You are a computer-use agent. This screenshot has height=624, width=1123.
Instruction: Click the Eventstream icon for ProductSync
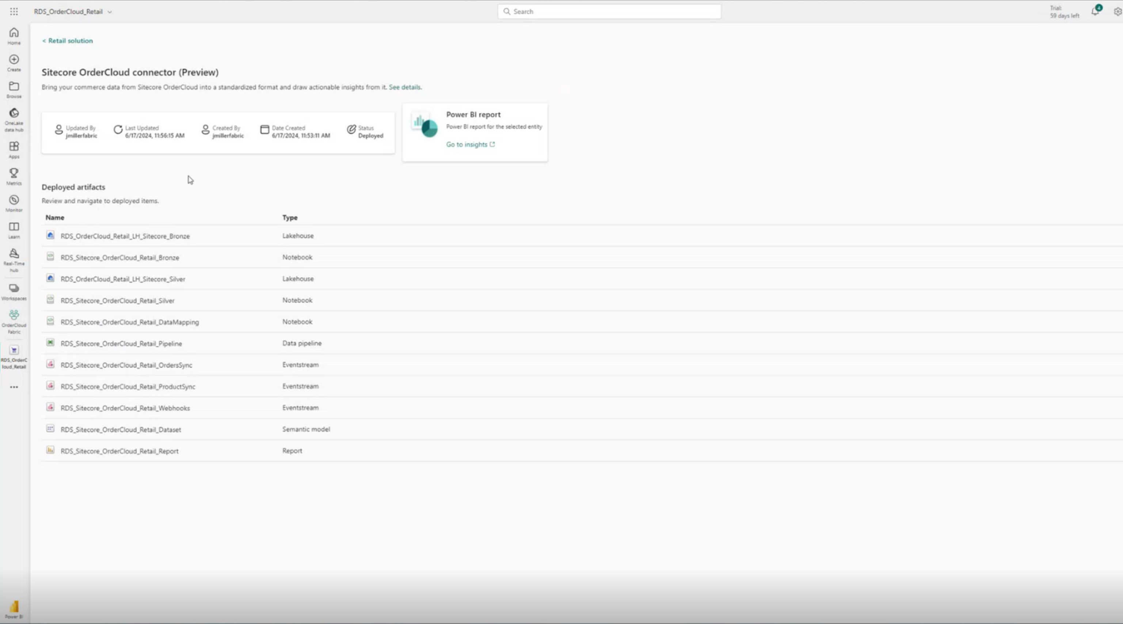(x=50, y=385)
